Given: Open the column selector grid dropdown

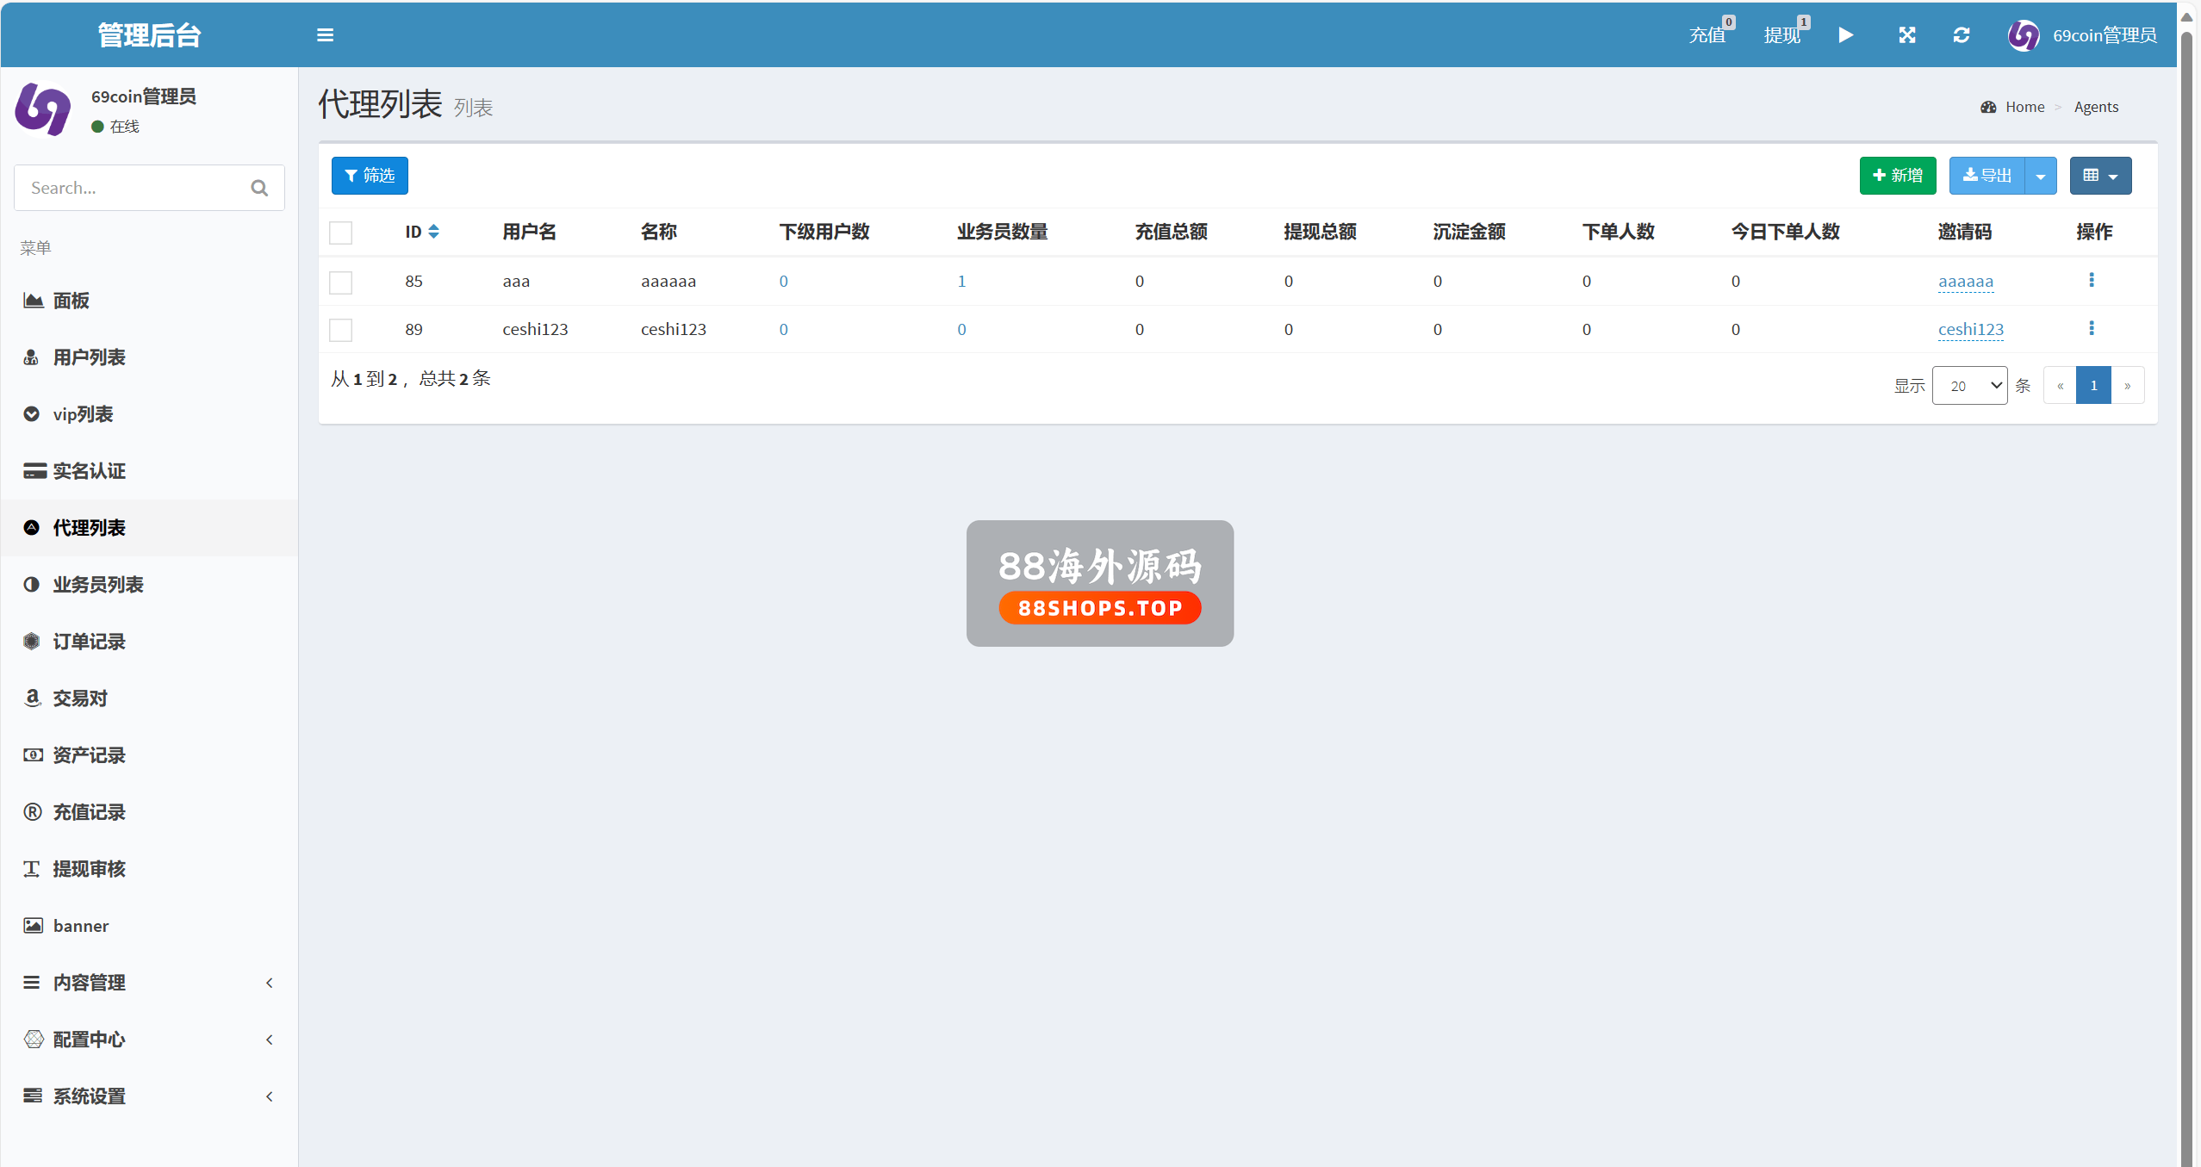Looking at the screenshot, I should point(2100,176).
